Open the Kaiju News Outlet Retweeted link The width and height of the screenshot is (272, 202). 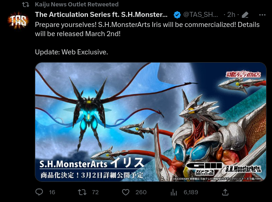click(76, 4)
